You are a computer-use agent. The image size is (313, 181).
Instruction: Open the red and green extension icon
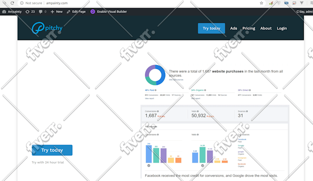click(271, 3)
